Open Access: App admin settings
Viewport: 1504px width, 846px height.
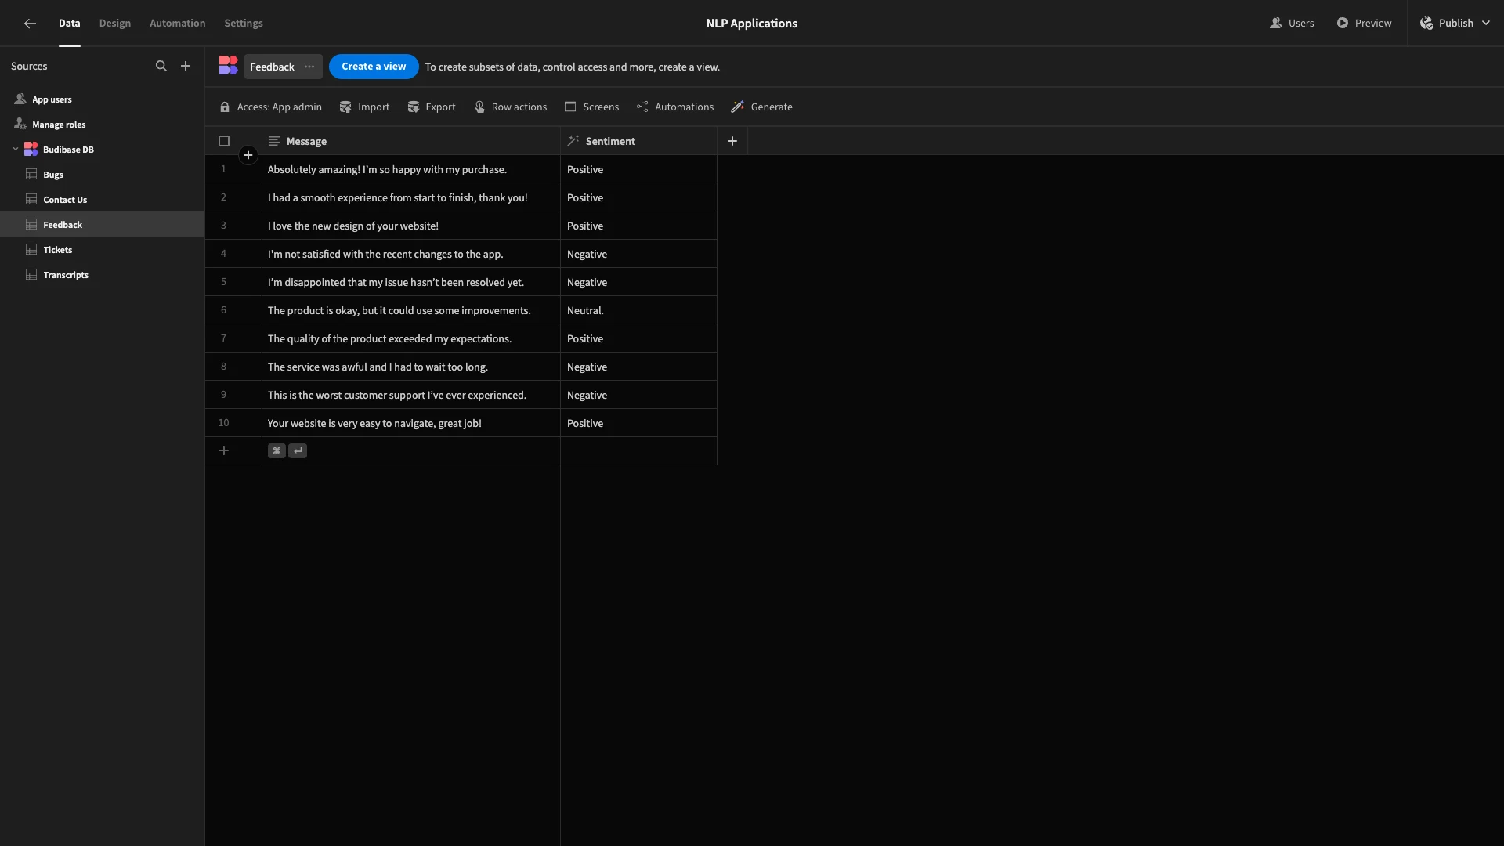pyautogui.click(x=271, y=107)
